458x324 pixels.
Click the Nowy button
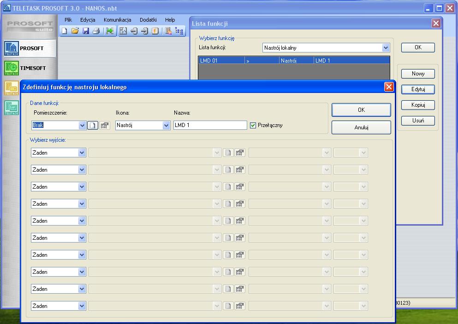[x=418, y=74]
